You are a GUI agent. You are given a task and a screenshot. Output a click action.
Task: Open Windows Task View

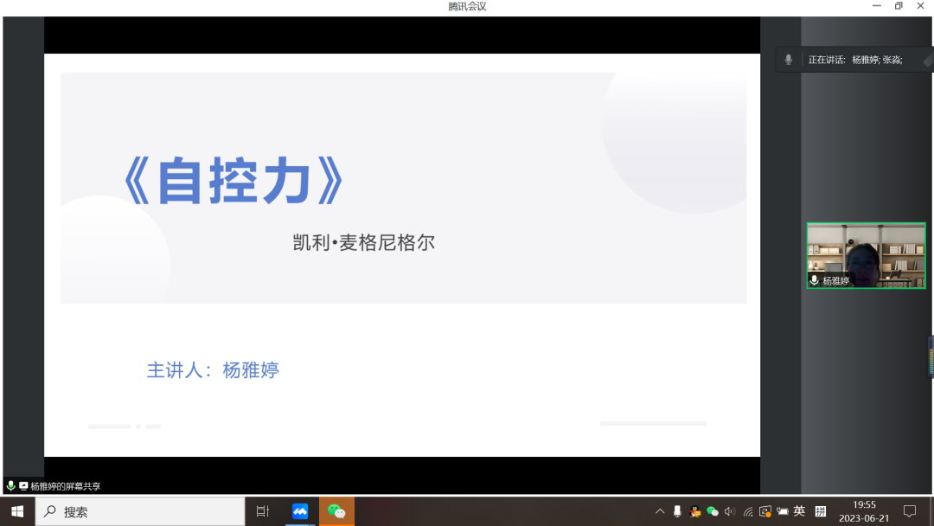[263, 511]
